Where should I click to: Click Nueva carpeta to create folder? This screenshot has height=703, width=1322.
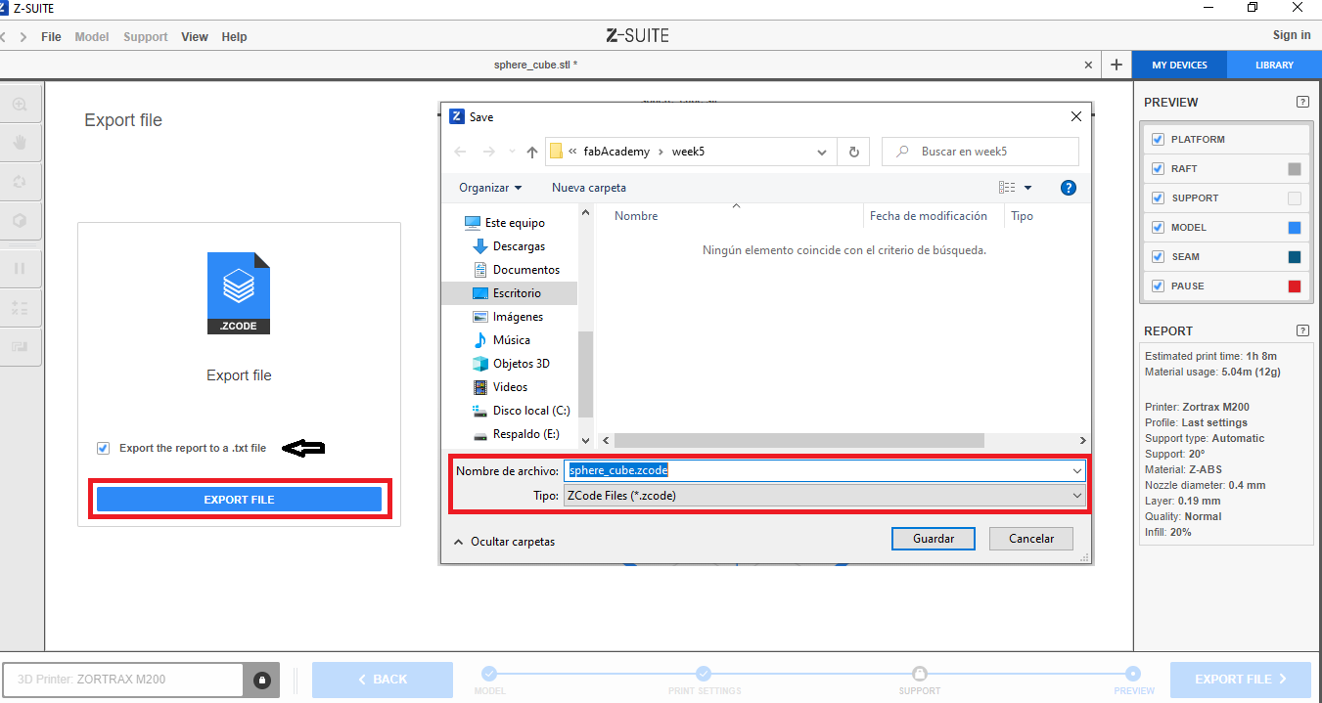pyautogui.click(x=589, y=188)
